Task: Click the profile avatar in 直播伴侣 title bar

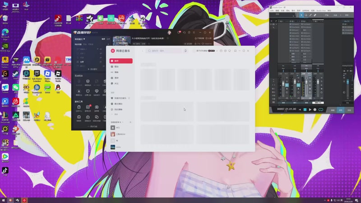Action: pos(170,32)
